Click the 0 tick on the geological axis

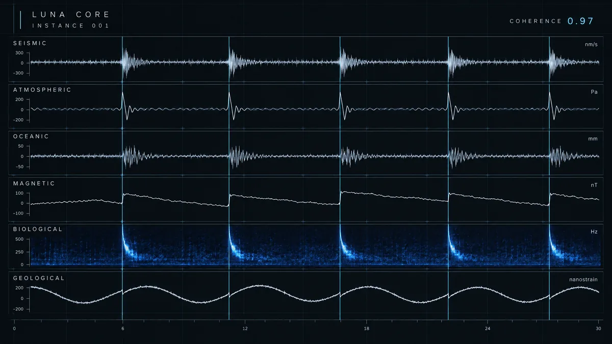click(22, 299)
